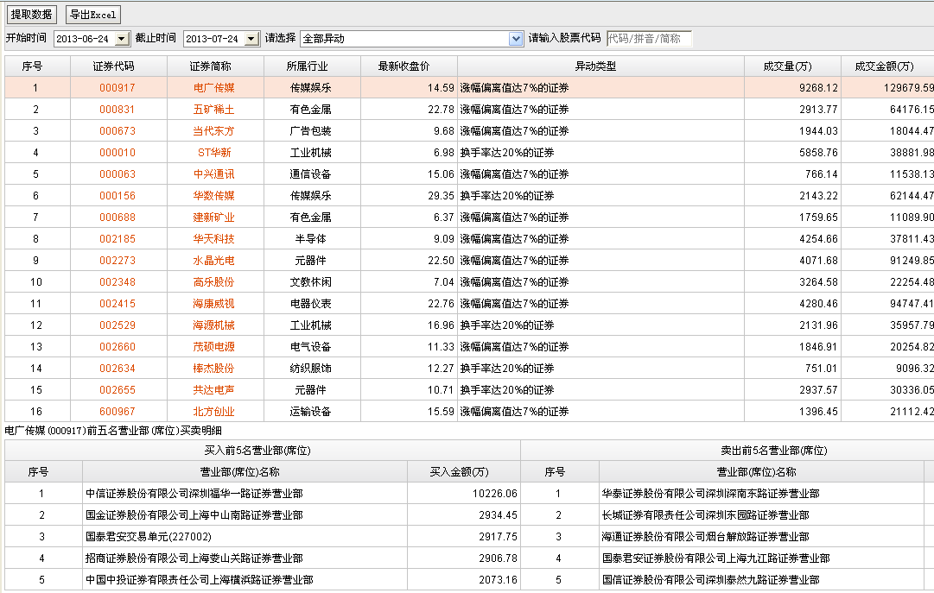Sort by 最新收盘价 column header

(409, 66)
